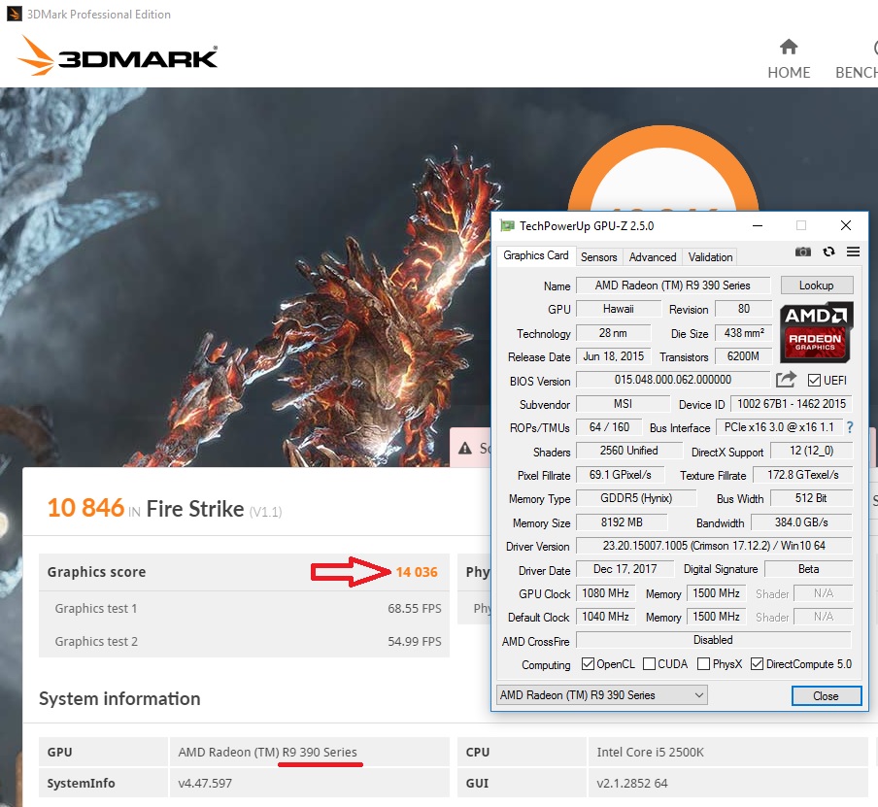Image resolution: width=878 pixels, height=807 pixels.
Task: Switch to the Validation tab
Action: coord(710,257)
